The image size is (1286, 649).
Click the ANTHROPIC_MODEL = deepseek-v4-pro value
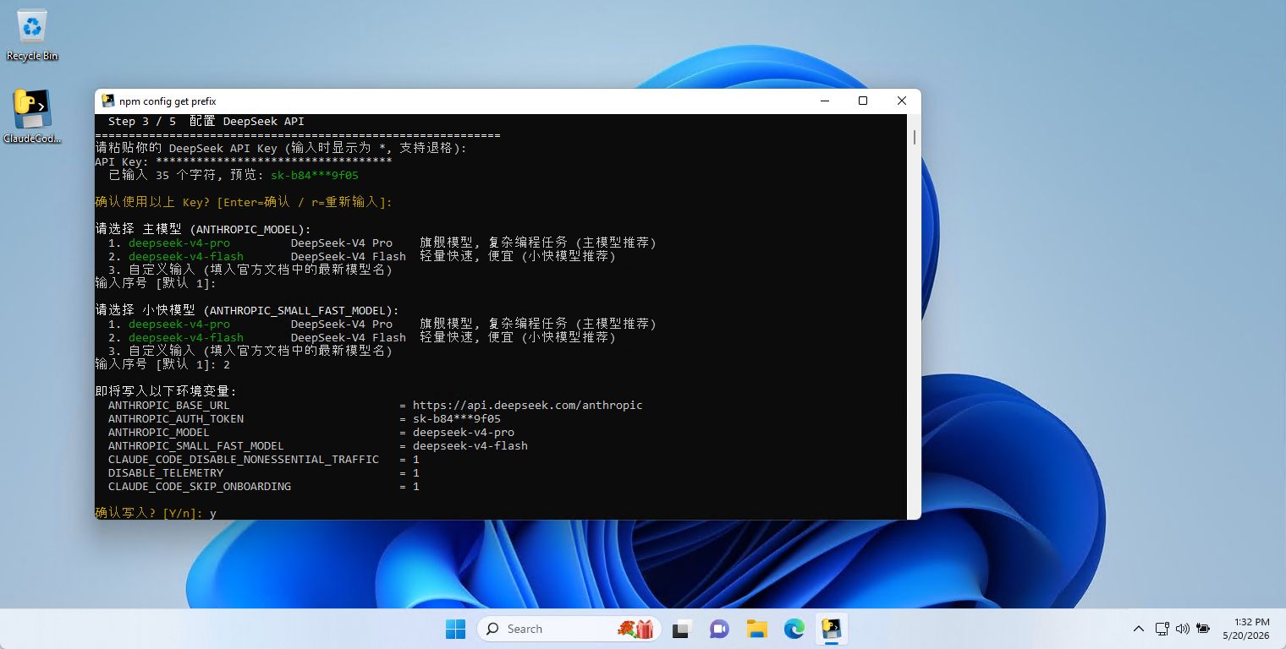tap(464, 433)
